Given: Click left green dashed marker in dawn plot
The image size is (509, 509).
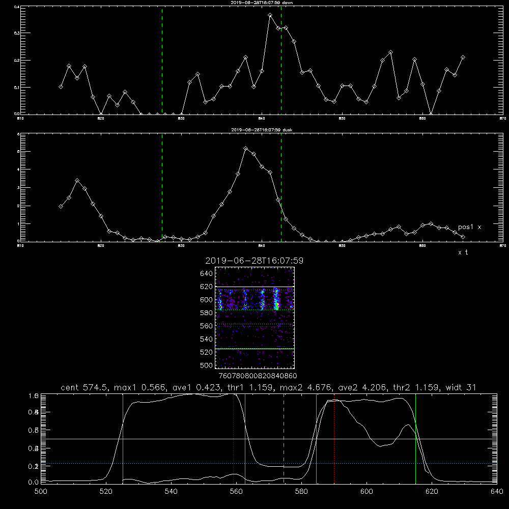Looking at the screenshot, I should (x=162, y=61).
